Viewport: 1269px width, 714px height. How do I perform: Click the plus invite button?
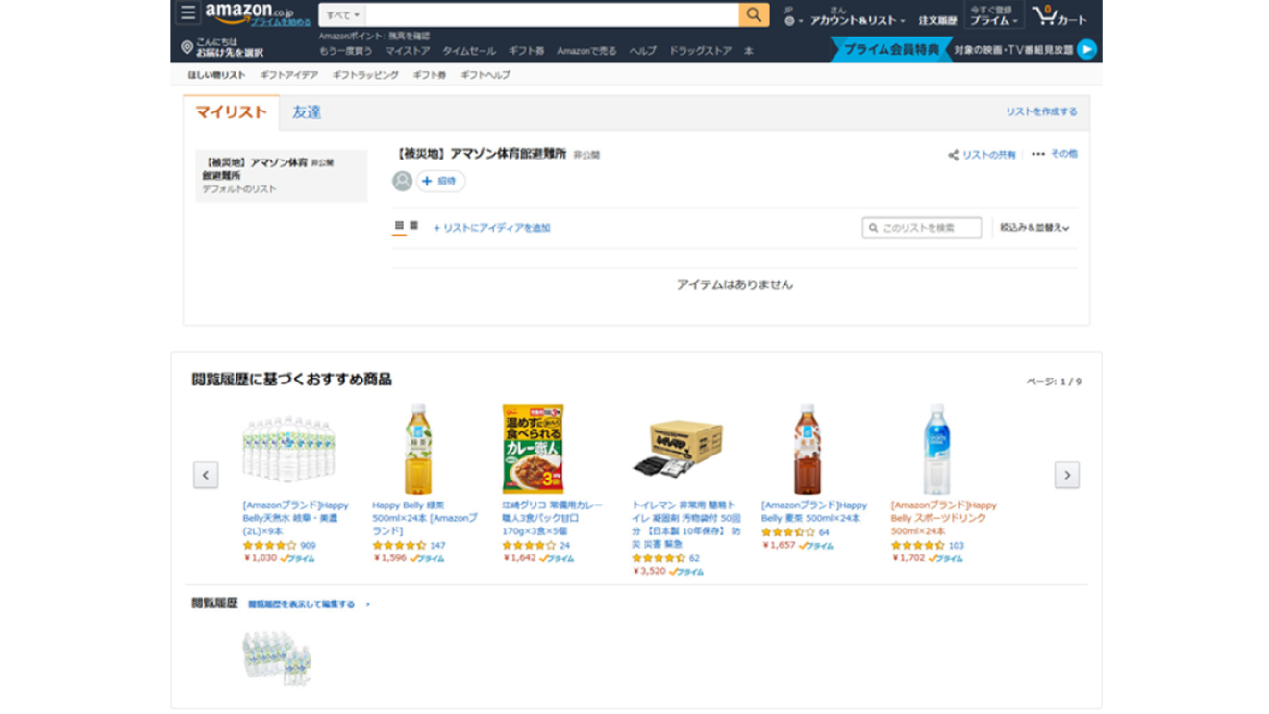point(440,181)
